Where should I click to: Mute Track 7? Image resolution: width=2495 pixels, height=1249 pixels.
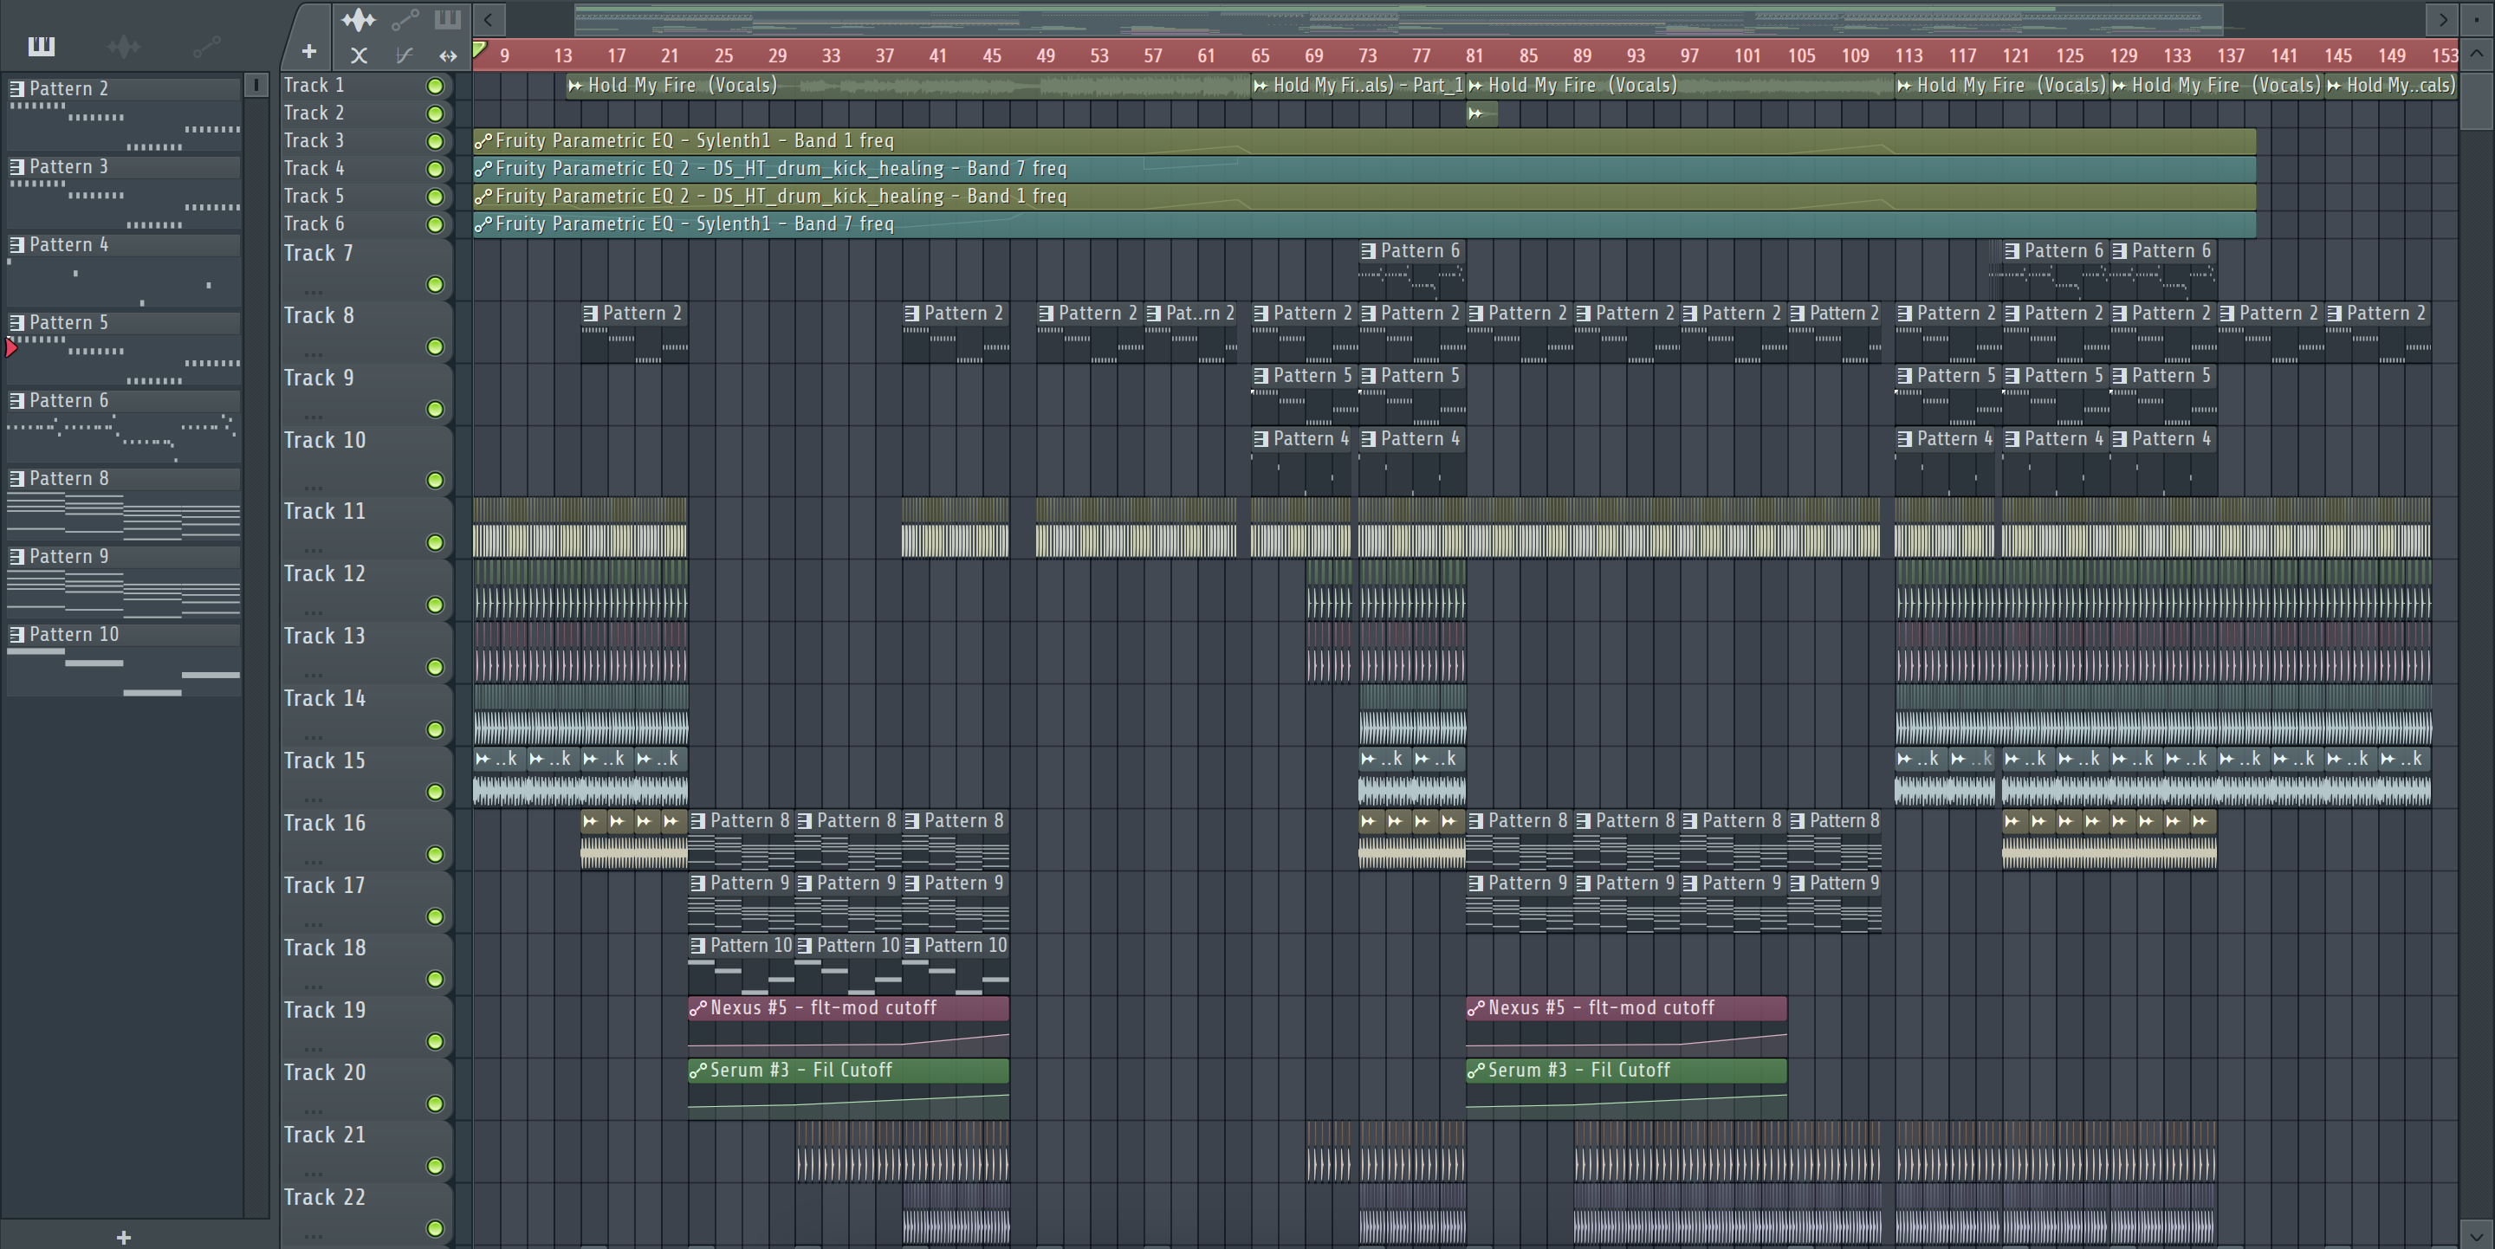tap(436, 285)
